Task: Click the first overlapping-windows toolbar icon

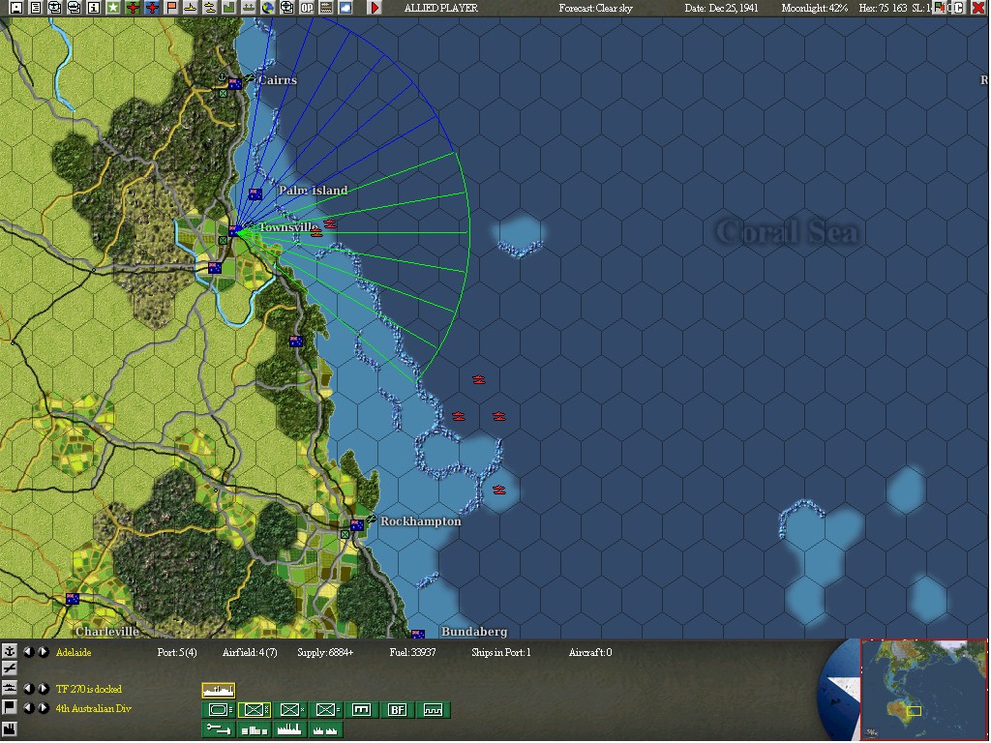Action: 55,8
